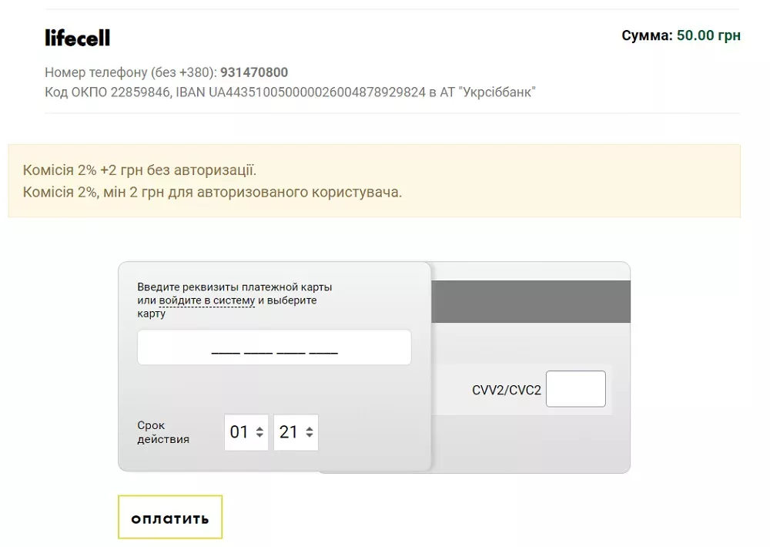Select the expiry year field labeled 21
The height and width of the screenshot is (547, 770).
coord(296,432)
